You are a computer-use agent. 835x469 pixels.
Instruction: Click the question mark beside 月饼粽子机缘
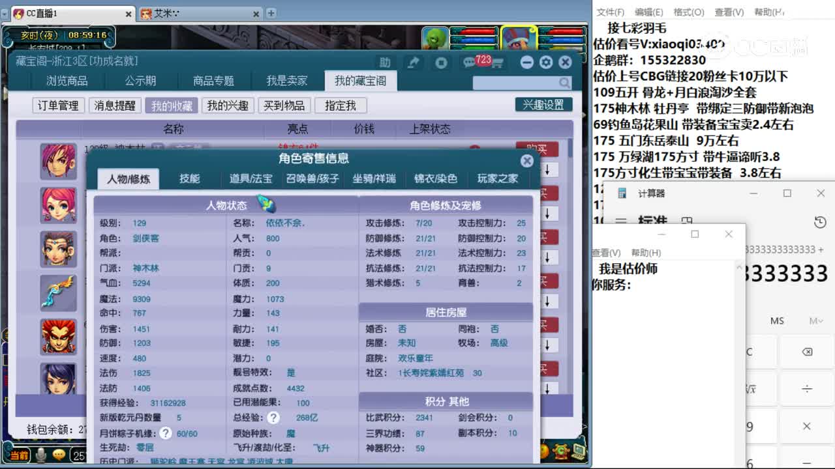point(165,433)
